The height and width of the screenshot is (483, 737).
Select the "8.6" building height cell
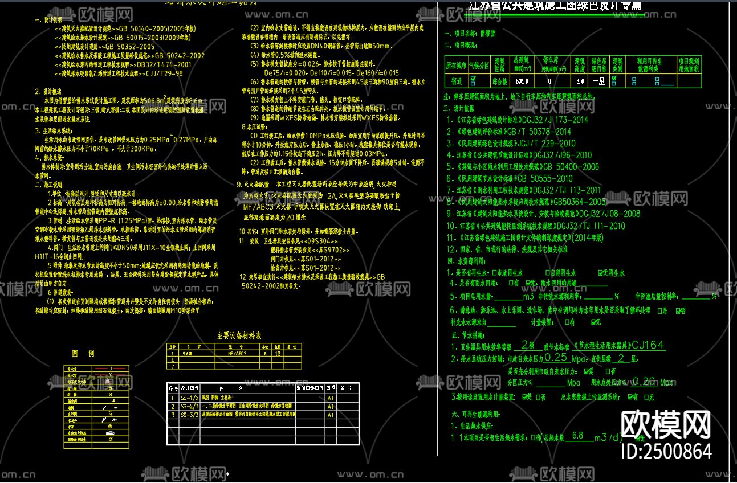tap(580, 81)
